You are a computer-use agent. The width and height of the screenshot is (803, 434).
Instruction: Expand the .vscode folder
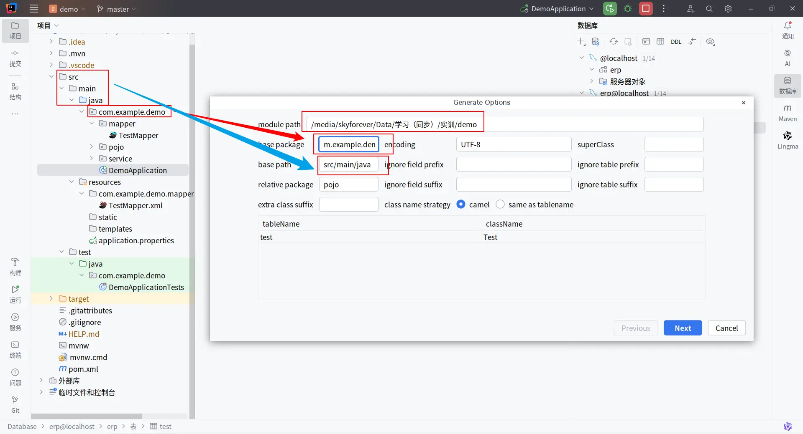tap(51, 65)
